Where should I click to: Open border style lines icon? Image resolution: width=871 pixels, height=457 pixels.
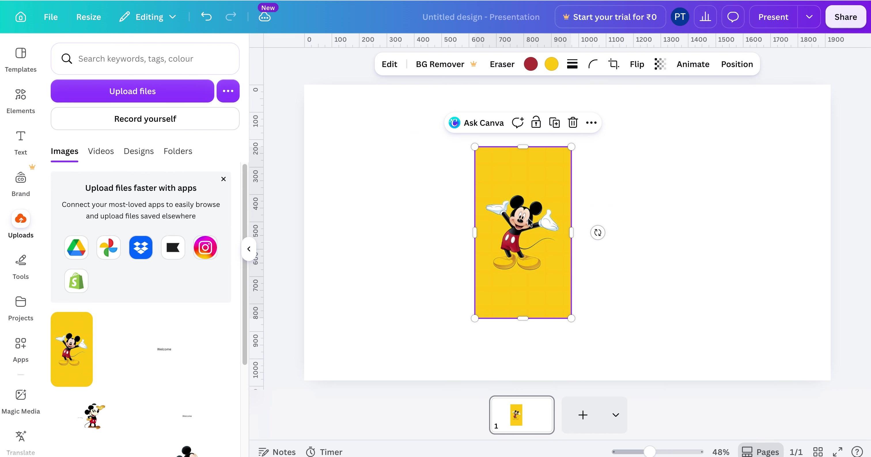point(572,64)
